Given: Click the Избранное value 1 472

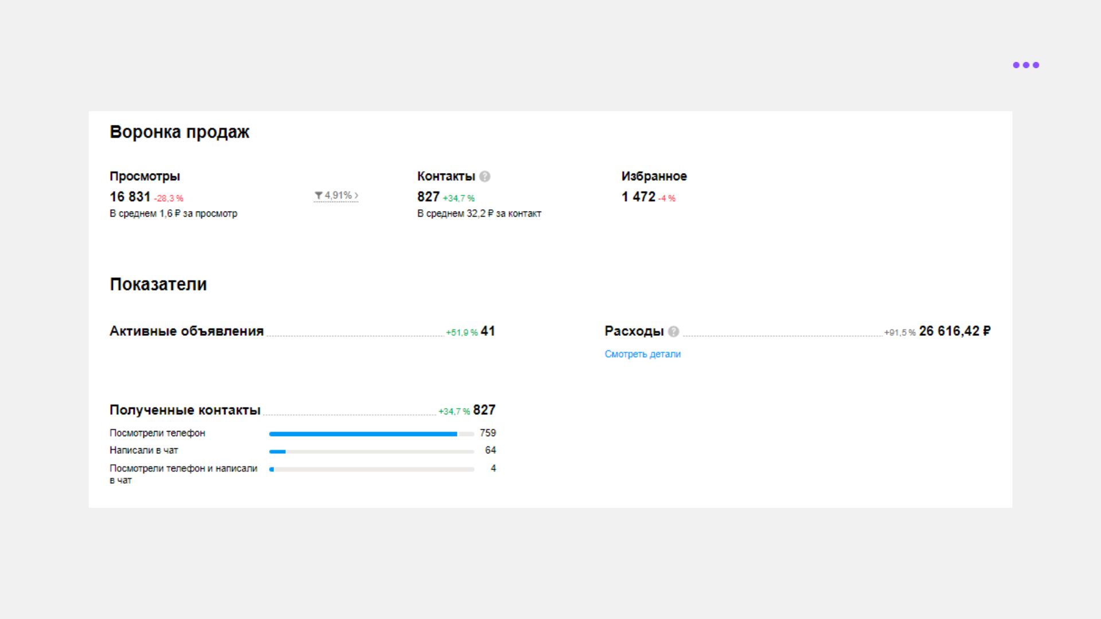Looking at the screenshot, I should pyautogui.click(x=638, y=197).
